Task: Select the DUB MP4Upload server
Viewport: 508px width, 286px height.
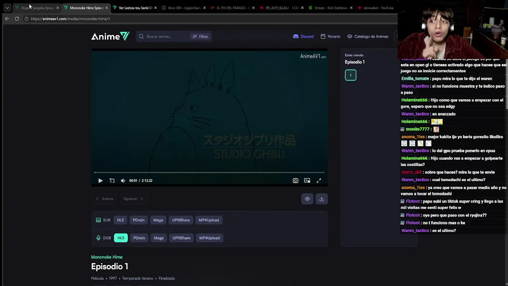Action: (210, 238)
